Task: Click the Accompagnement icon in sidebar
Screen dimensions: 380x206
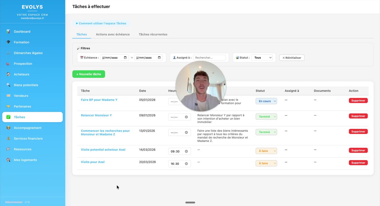Action: point(8,128)
